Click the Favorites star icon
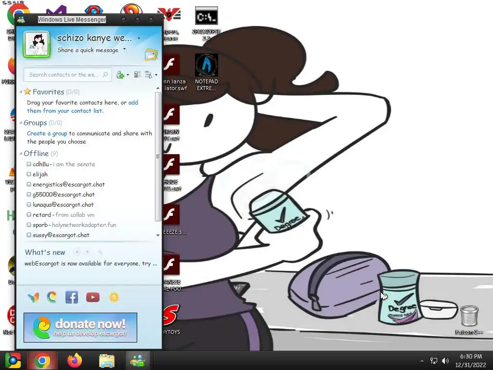The image size is (493, 370). [x=27, y=92]
